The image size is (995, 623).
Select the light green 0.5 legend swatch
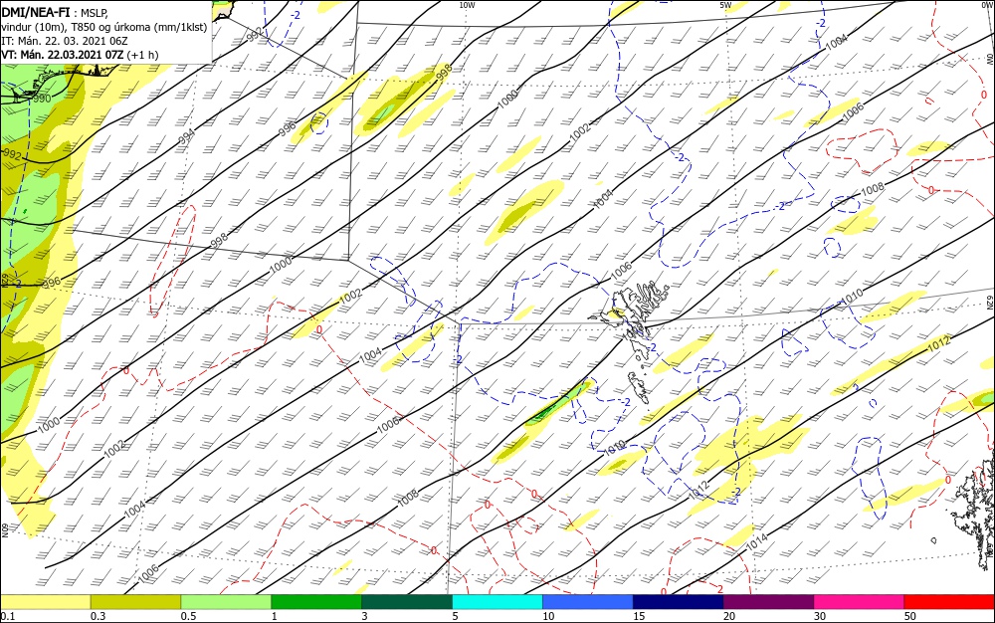point(226,602)
